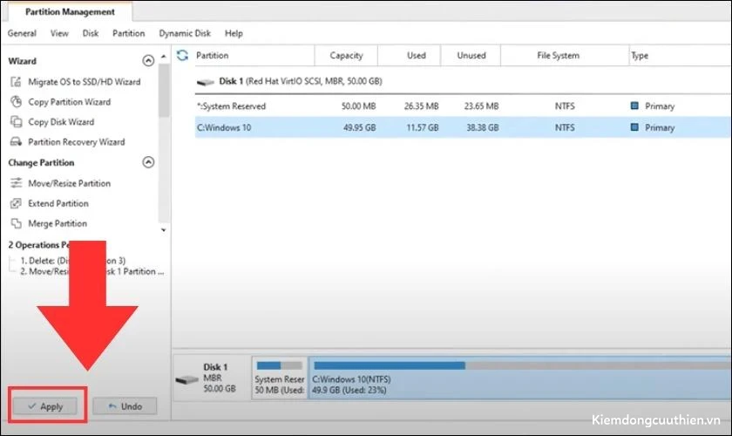The image size is (732, 436).
Task: Choose Merge Partition
Action: pyautogui.click(x=58, y=223)
